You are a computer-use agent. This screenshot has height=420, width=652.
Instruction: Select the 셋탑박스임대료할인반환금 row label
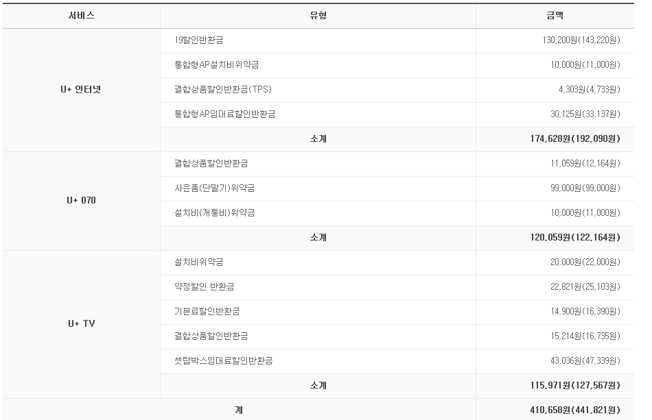point(224,361)
